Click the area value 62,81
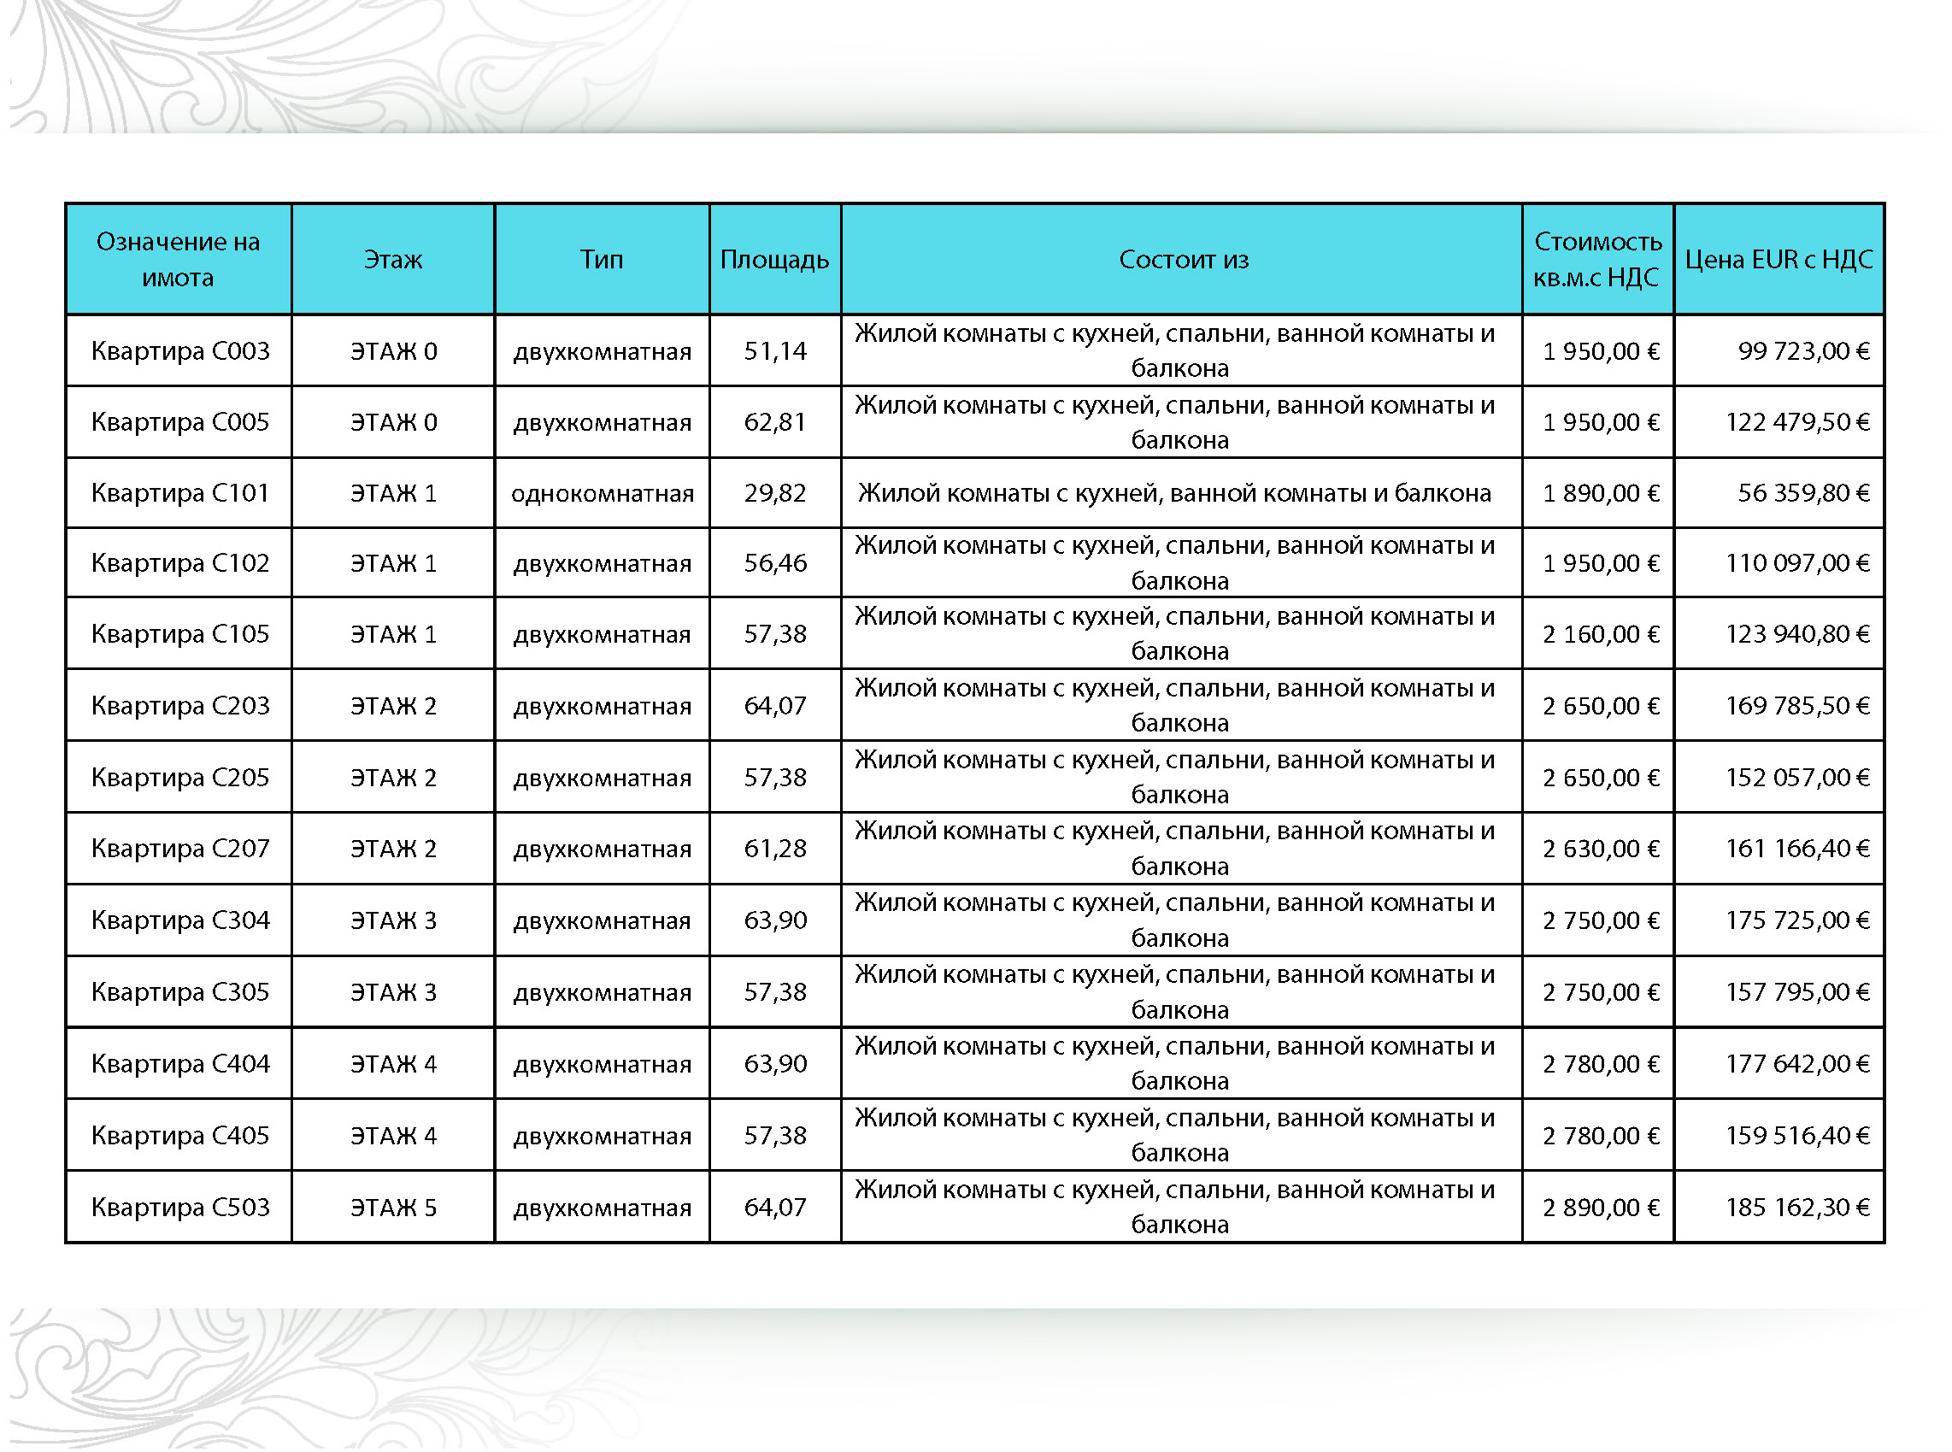1952x1452 pixels. 774,422
